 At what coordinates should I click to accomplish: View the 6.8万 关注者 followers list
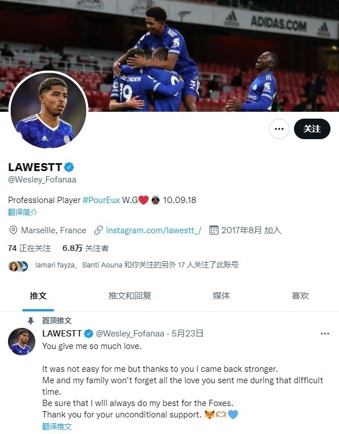tap(85, 248)
